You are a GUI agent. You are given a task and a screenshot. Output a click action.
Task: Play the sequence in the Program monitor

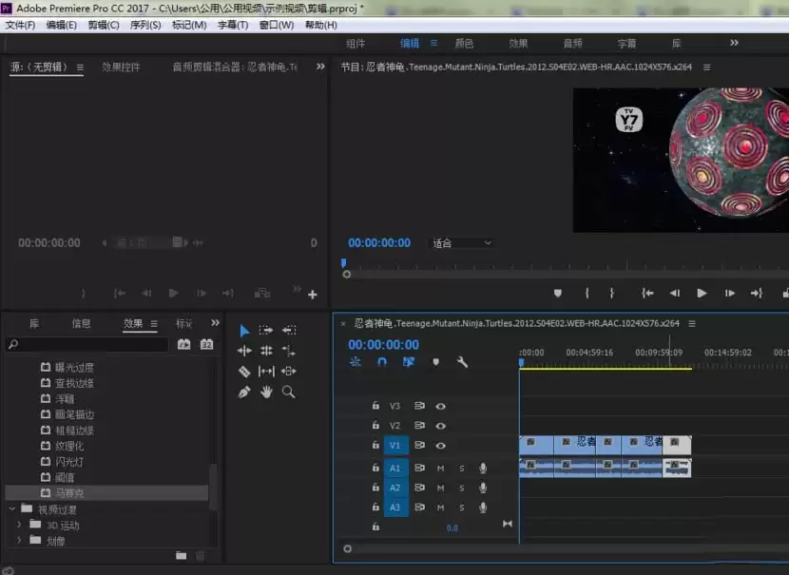(x=702, y=293)
